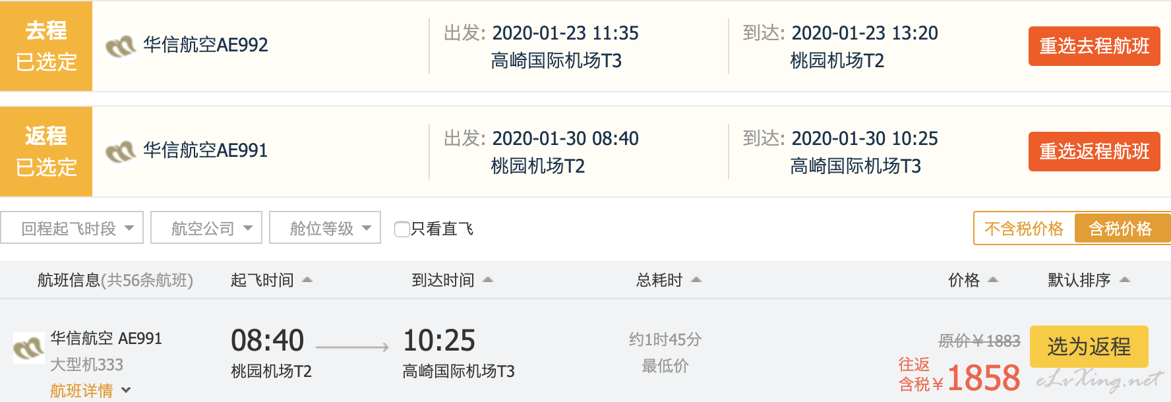
Task: Click the 返程已选定 return tab label
Action: 46,152
